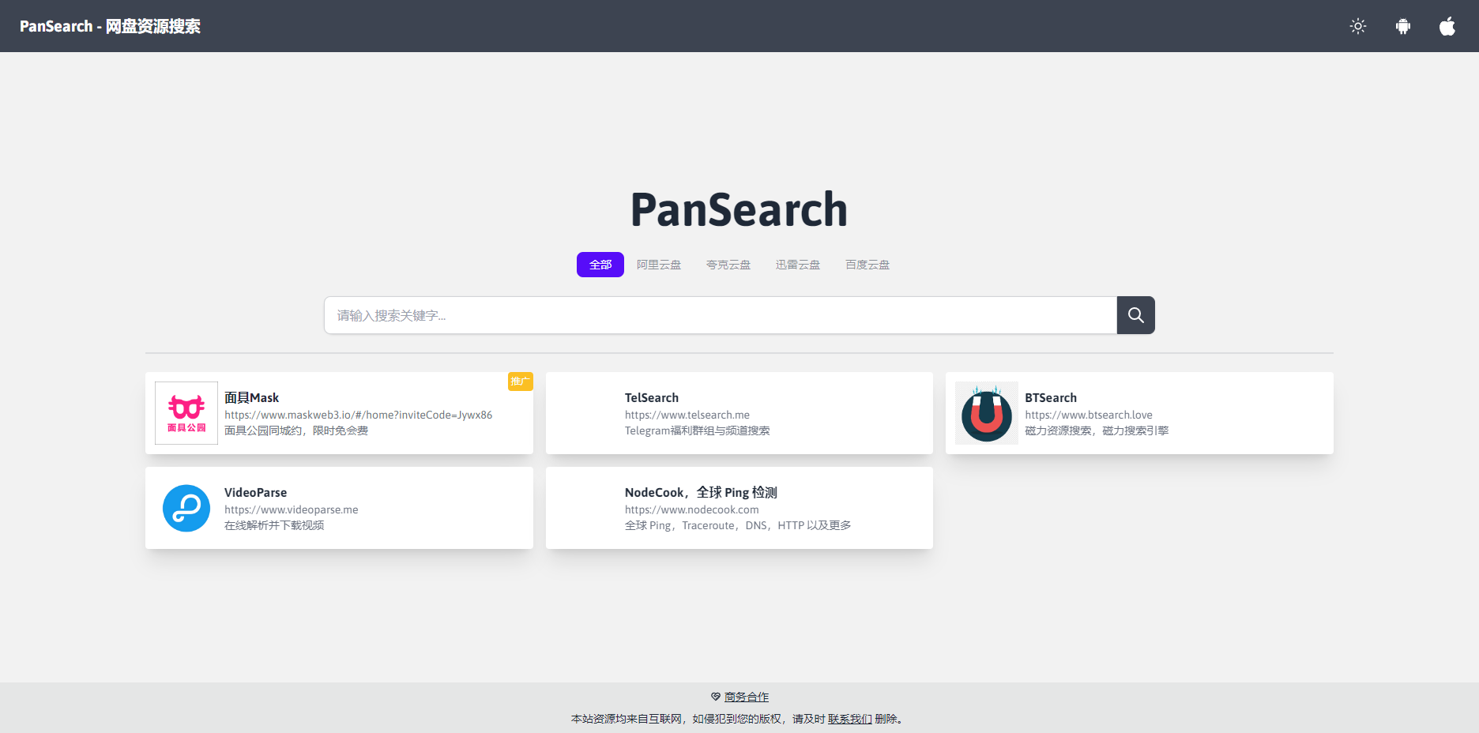Click the BTSearch magnet logo
The image size is (1479, 733).
click(987, 413)
